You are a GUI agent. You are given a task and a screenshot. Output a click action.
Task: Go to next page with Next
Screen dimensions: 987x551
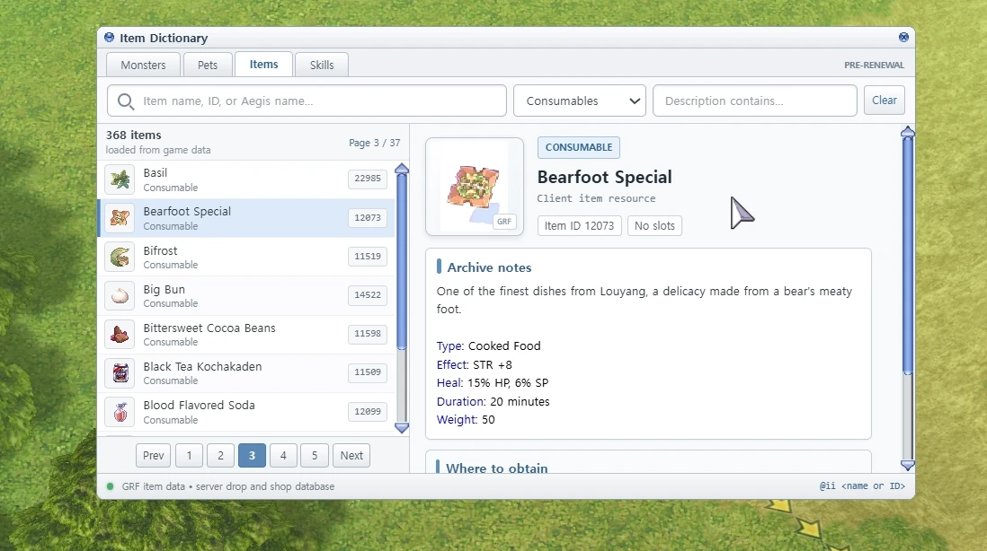(351, 456)
